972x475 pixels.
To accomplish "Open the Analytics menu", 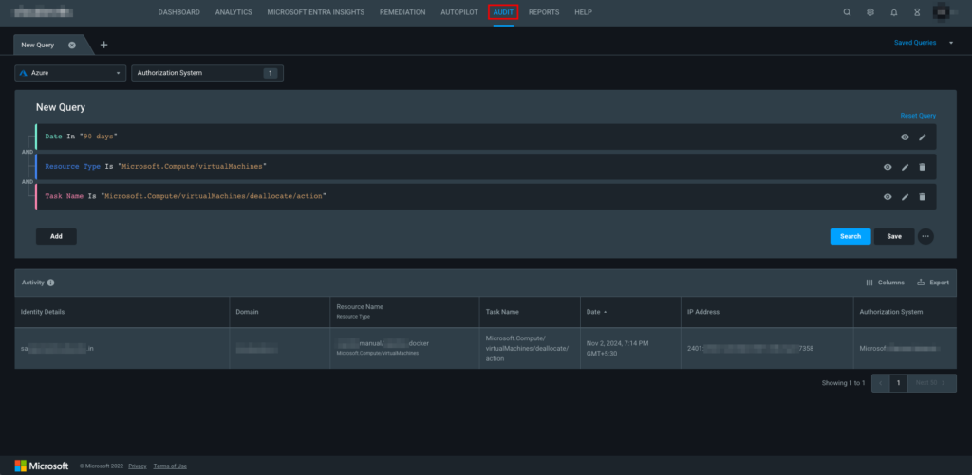I will [x=234, y=12].
